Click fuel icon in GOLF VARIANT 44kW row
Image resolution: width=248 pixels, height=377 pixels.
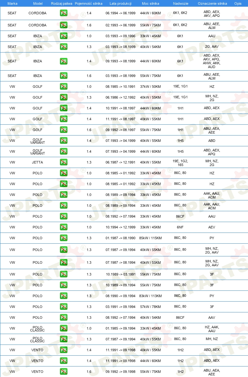(x=63, y=151)
